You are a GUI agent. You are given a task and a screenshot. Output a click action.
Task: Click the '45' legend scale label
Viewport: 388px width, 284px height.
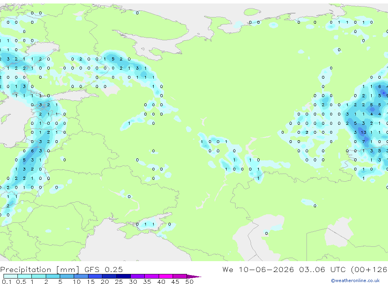(175, 282)
